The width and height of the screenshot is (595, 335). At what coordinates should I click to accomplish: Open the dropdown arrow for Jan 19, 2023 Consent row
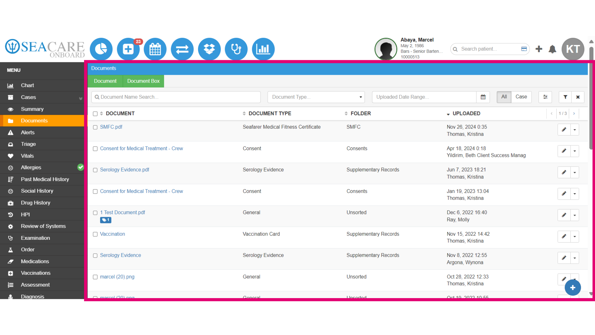[x=575, y=194]
